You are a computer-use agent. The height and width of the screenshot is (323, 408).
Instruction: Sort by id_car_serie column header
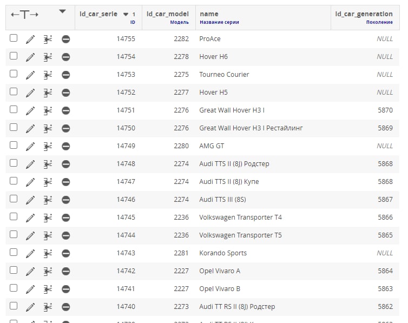98,14
